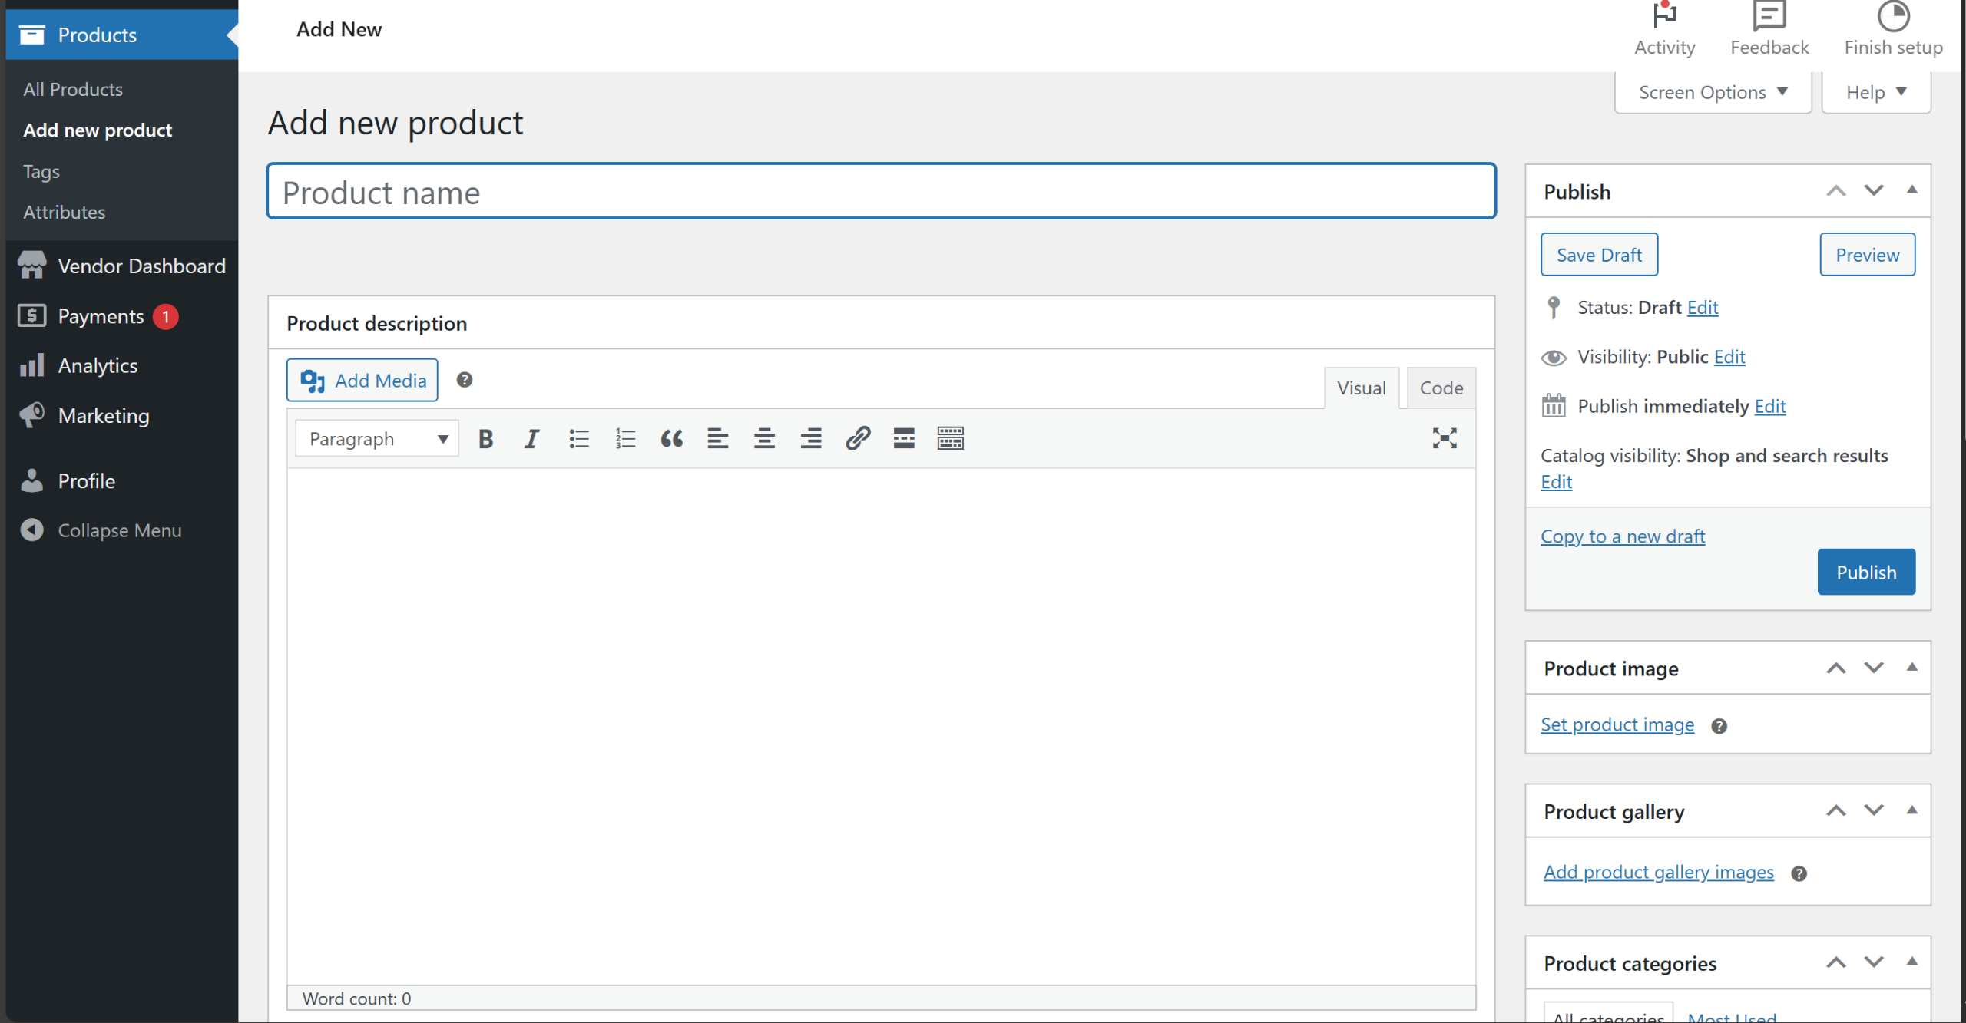This screenshot has height=1023, width=1966.
Task: Insert a numbered list
Action: [625, 439]
